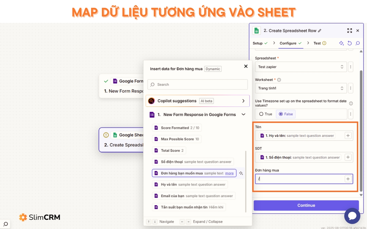
Task: Click the Số điện thoại mapped value in the SDT field
Action: 300,157
